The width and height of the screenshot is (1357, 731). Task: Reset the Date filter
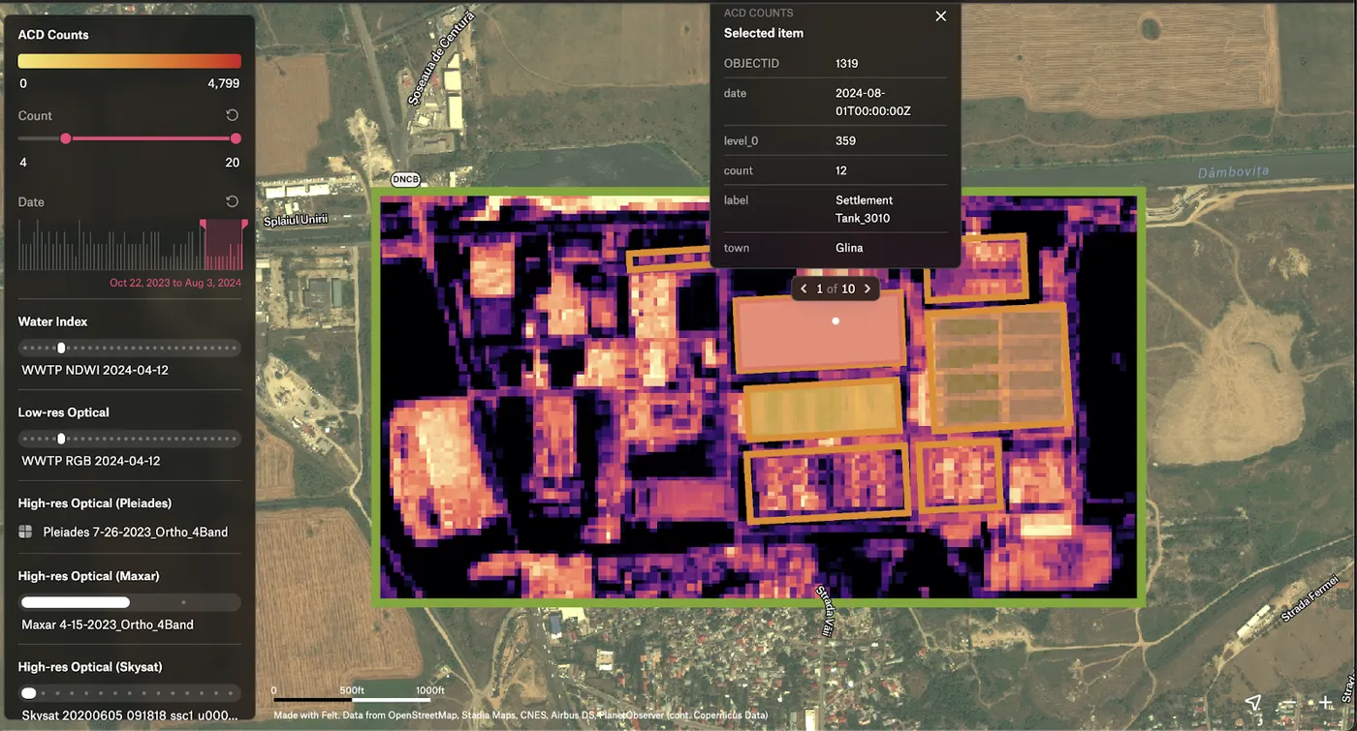(x=232, y=201)
